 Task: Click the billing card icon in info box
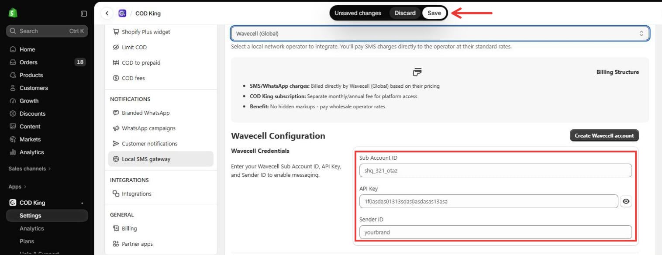(x=417, y=72)
